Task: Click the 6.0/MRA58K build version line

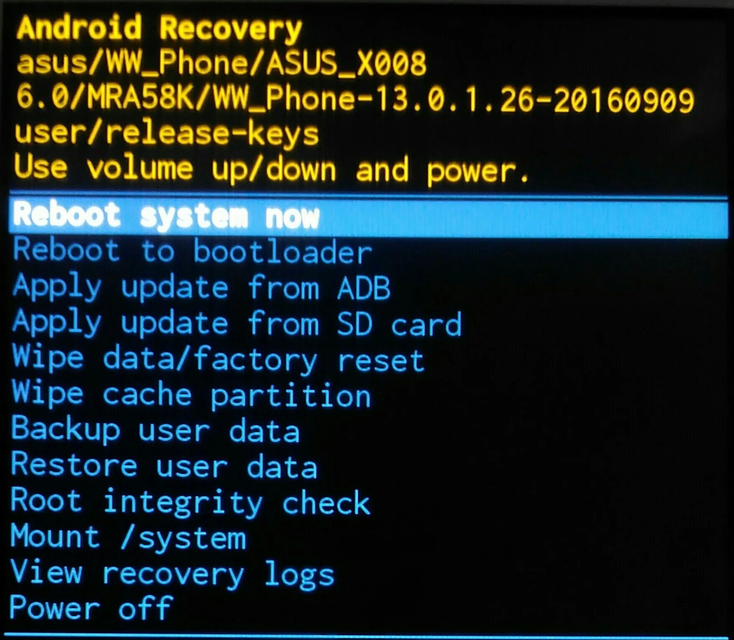Action: [x=355, y=99]
